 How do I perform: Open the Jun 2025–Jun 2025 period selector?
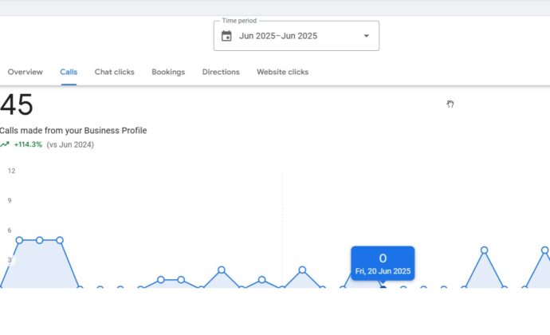297,36
